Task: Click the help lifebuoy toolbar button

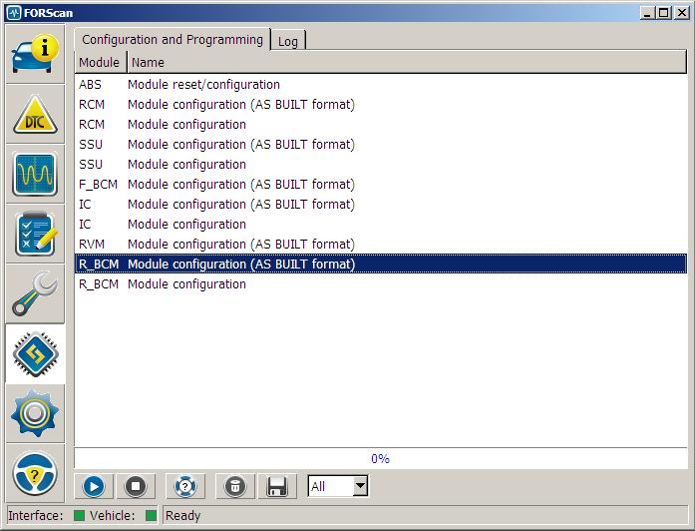Action: coord(185,486)
